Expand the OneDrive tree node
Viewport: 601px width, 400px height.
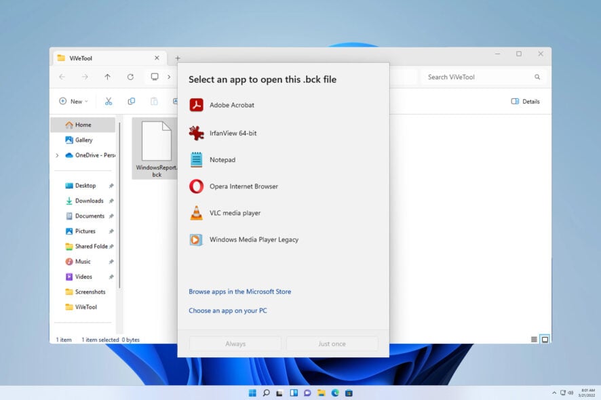[x=57, y=155]
